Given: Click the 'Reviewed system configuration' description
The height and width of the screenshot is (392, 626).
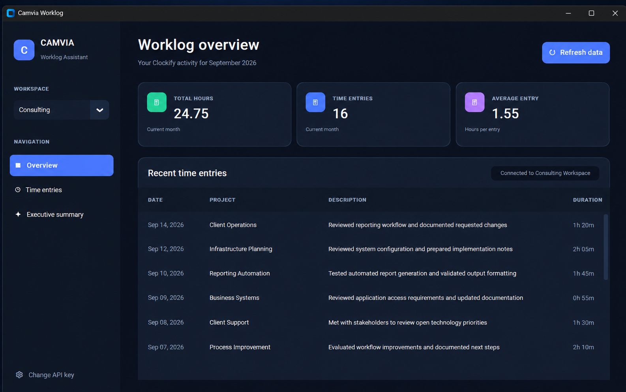Looking at the screenshot, I should coord(420,249).
